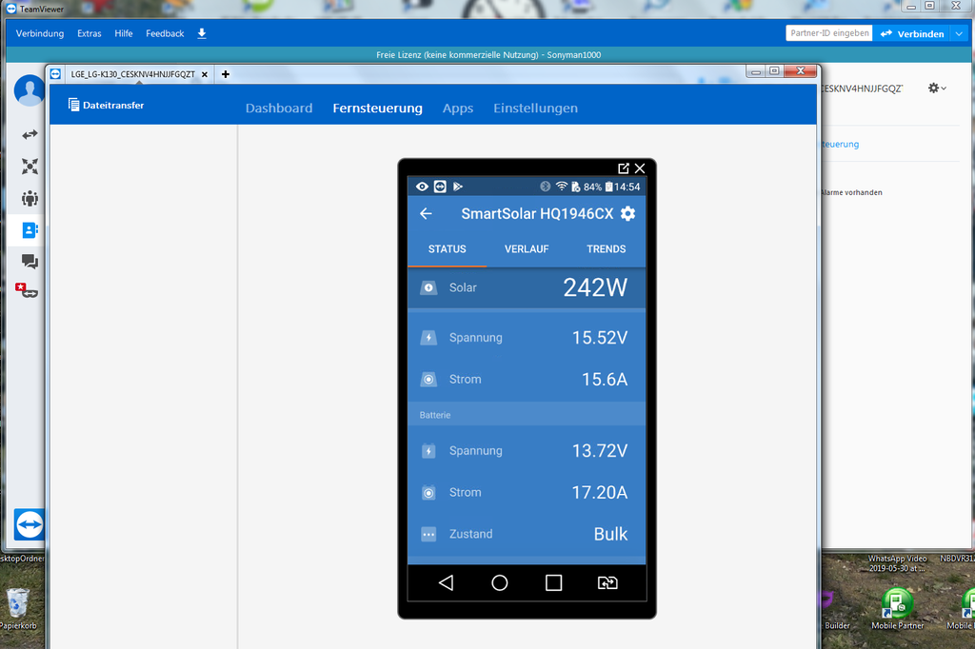
Task: Open the Verbindung menu
Action: (x=40, y=33)
